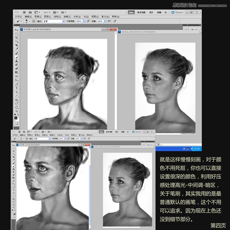Select the Zoom tool in upper toolbox

click(x=16, y=111)
